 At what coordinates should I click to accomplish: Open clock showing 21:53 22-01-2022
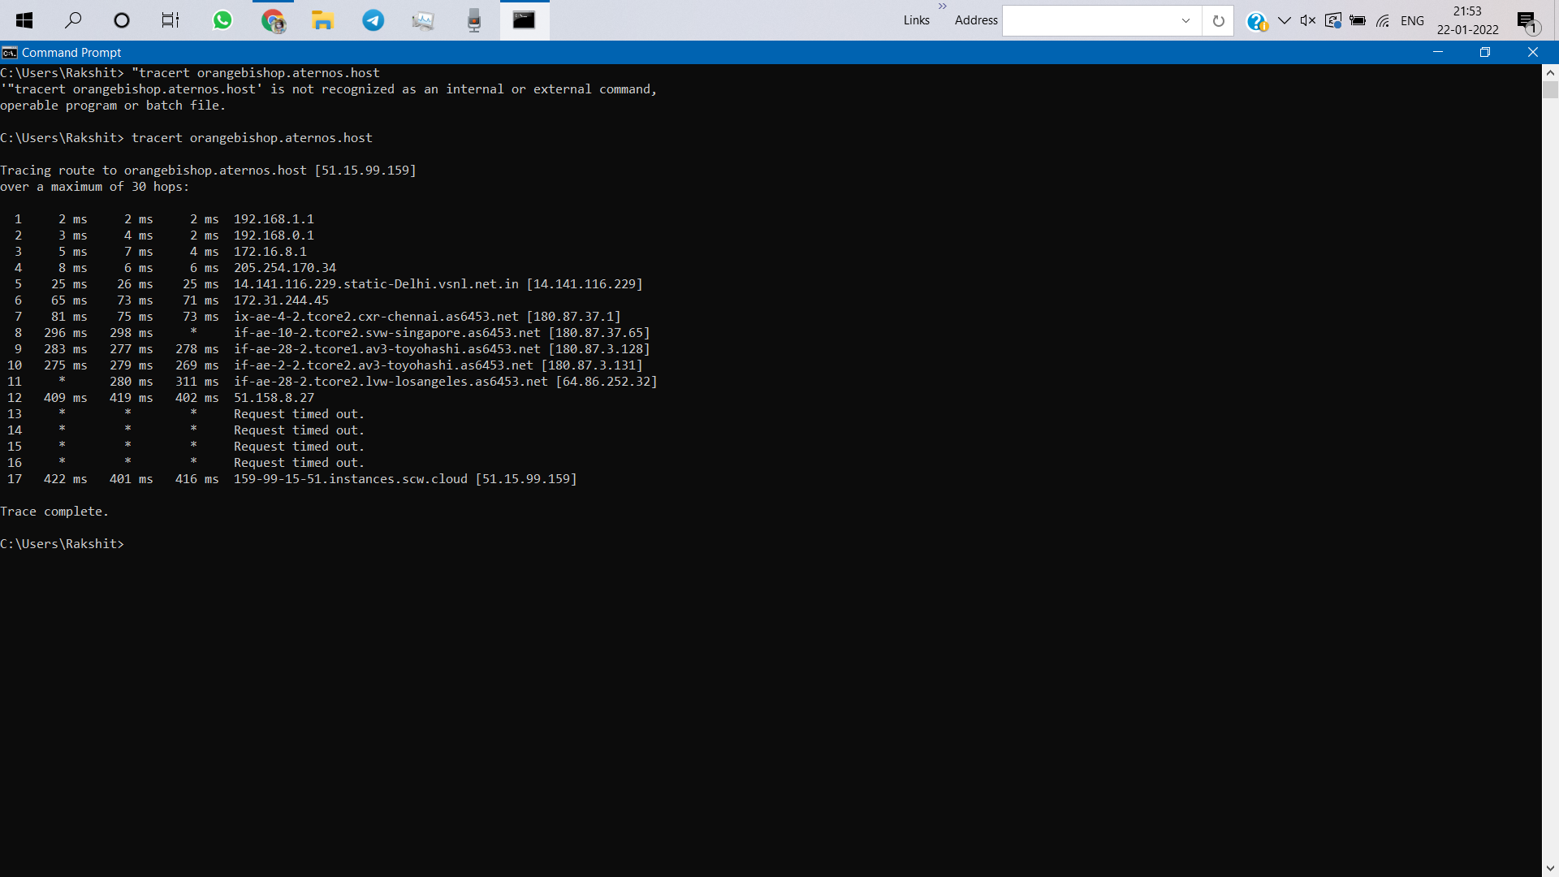(x=1467, y=20)
